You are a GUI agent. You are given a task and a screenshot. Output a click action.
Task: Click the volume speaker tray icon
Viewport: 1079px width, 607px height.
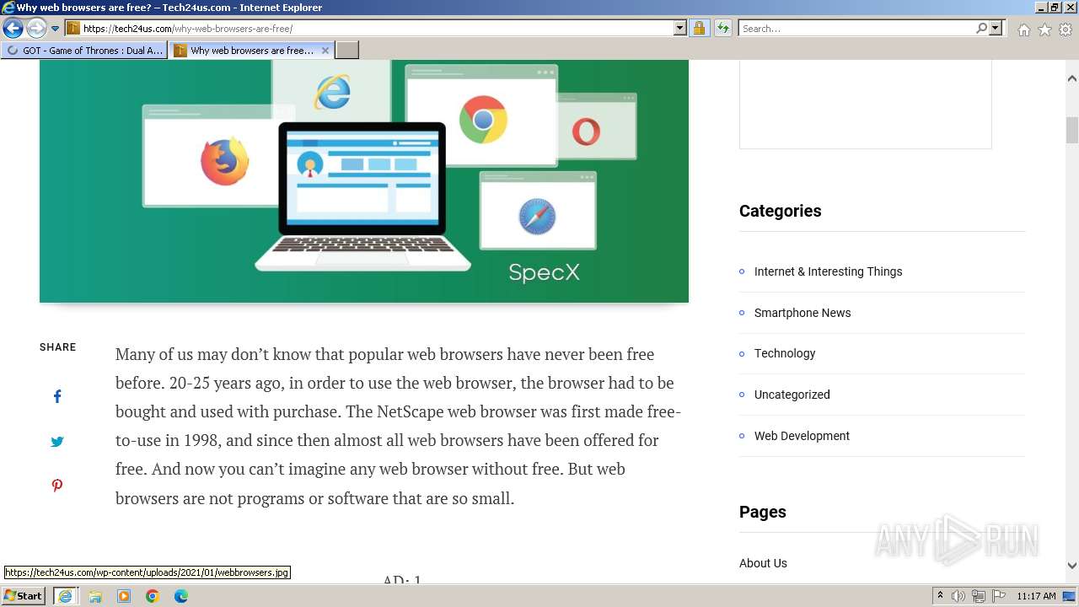(958, 596)
